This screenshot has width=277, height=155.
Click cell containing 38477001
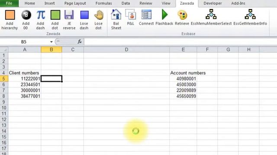click(25, 96)
